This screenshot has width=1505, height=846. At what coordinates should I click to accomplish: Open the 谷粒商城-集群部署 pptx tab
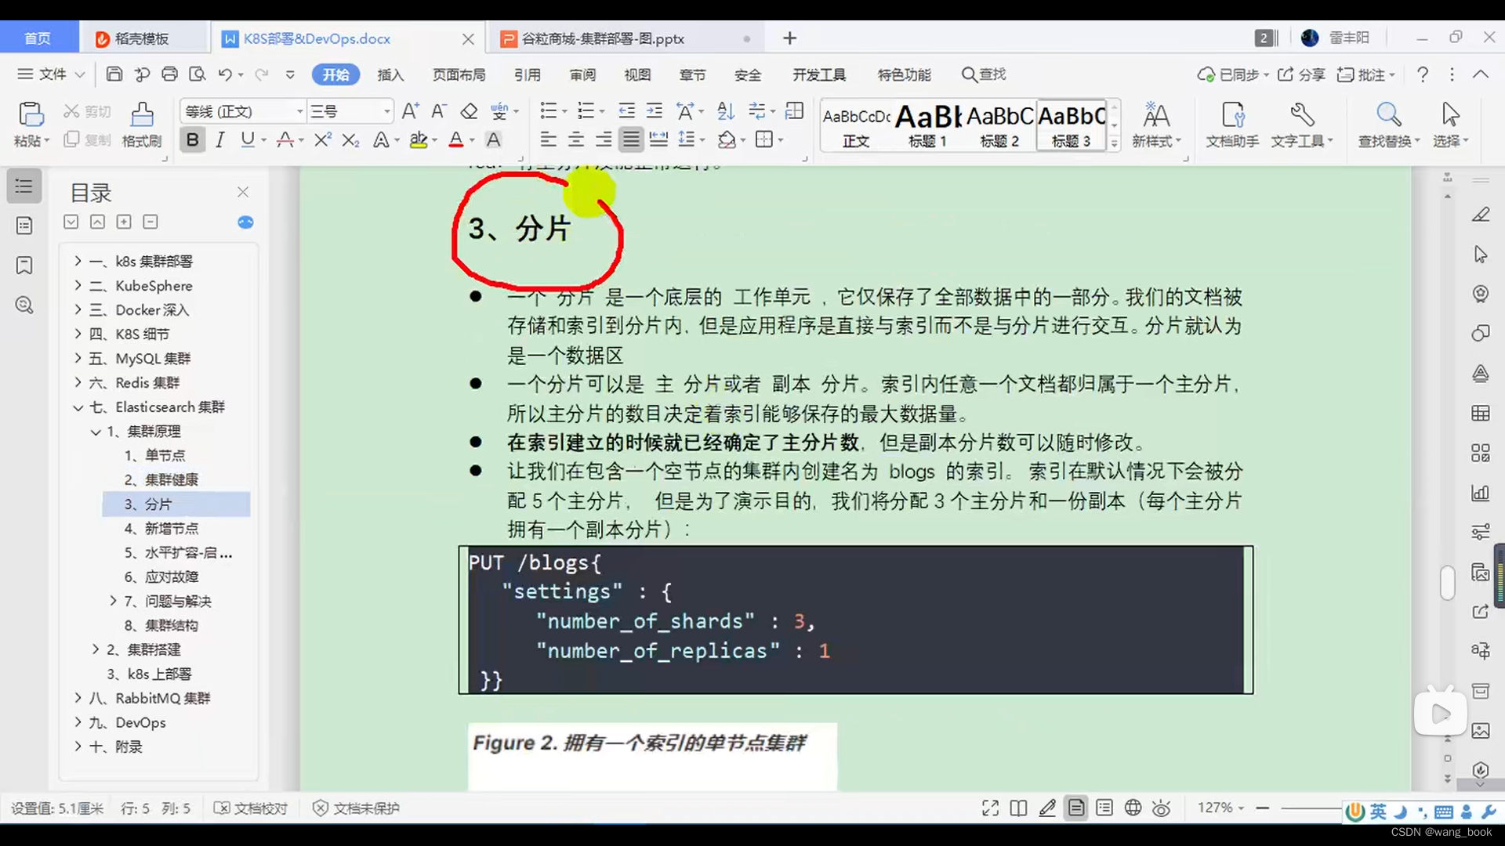click(602, 38)
